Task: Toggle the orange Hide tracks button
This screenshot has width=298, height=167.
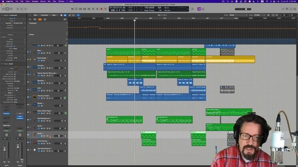Action: pyautogui.click(x=40, y=19)
